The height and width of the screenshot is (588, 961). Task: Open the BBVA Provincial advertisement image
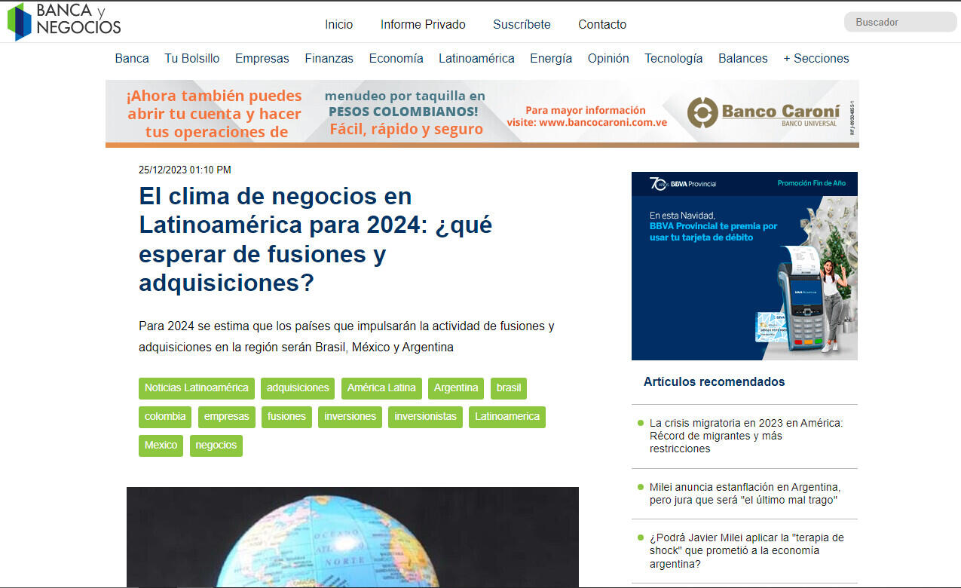[x=744, y=266]
